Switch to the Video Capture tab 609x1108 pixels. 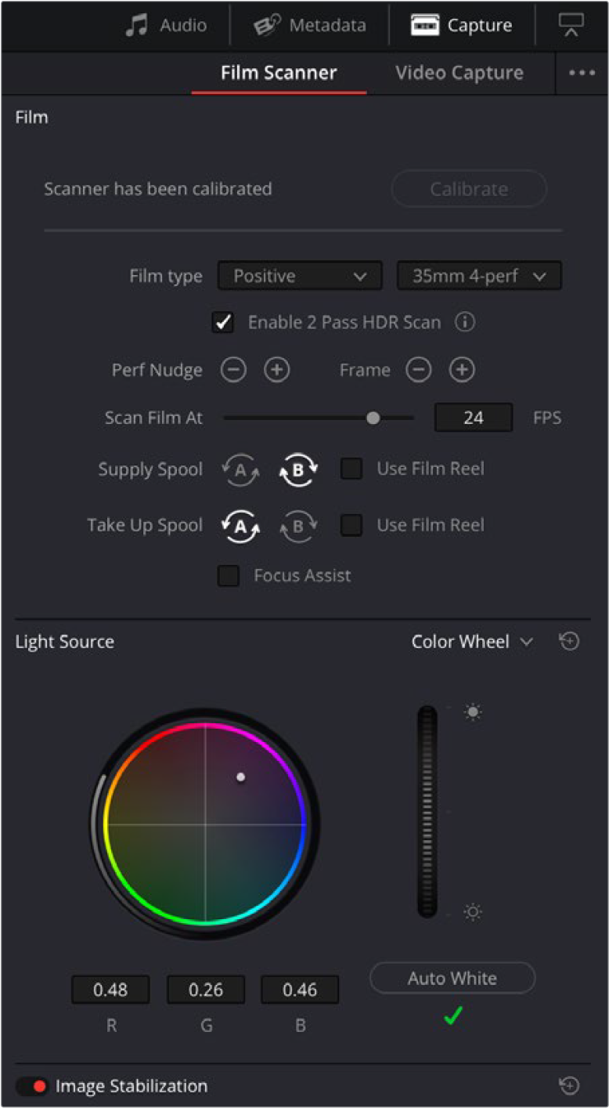click(x=459, y=73)
